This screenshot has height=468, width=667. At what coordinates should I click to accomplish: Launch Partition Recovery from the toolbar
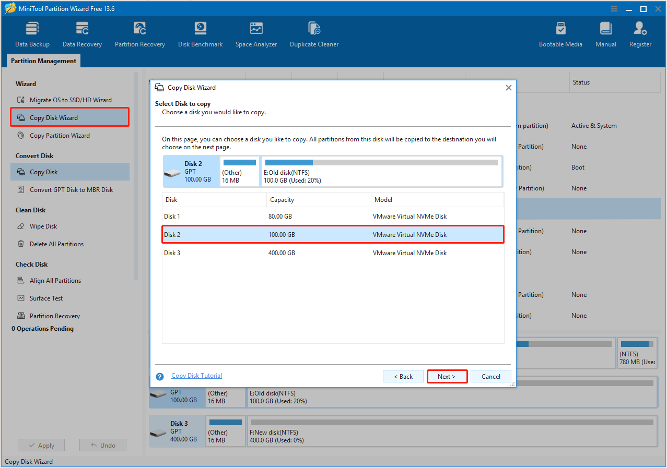[x=140, y=34]
